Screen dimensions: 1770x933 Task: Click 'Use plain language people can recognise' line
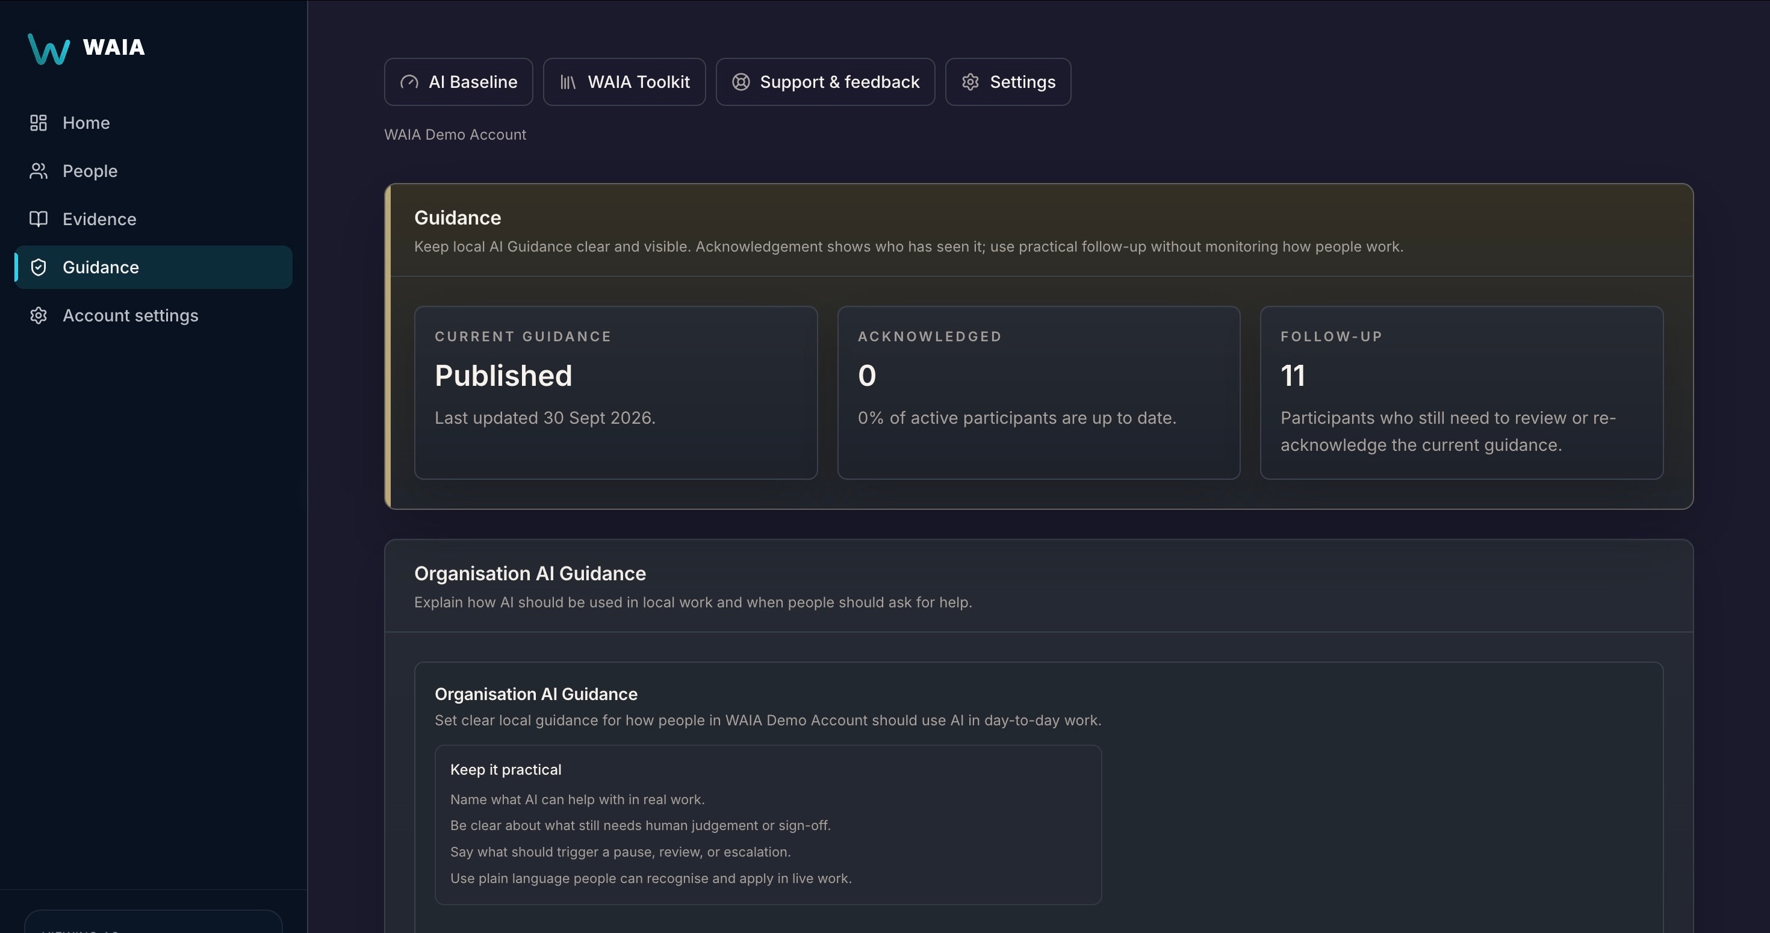point(651,878)
